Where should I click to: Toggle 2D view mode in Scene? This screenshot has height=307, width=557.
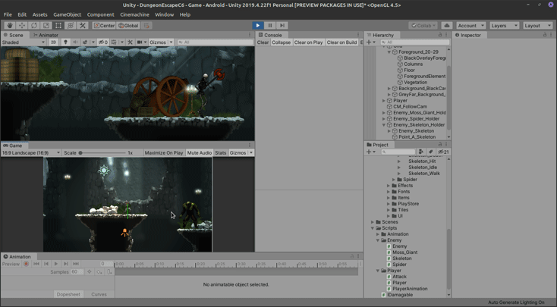click(x=54, y=42)
